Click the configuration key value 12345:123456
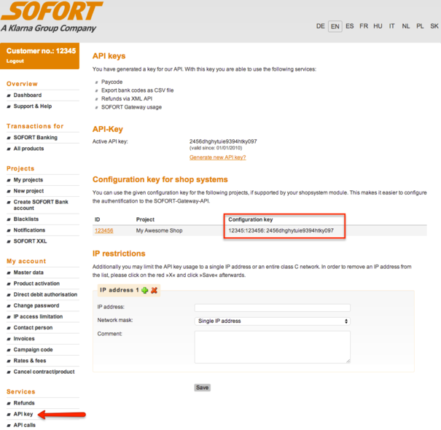The image size is (441, 430). click(x=281, y=230)
